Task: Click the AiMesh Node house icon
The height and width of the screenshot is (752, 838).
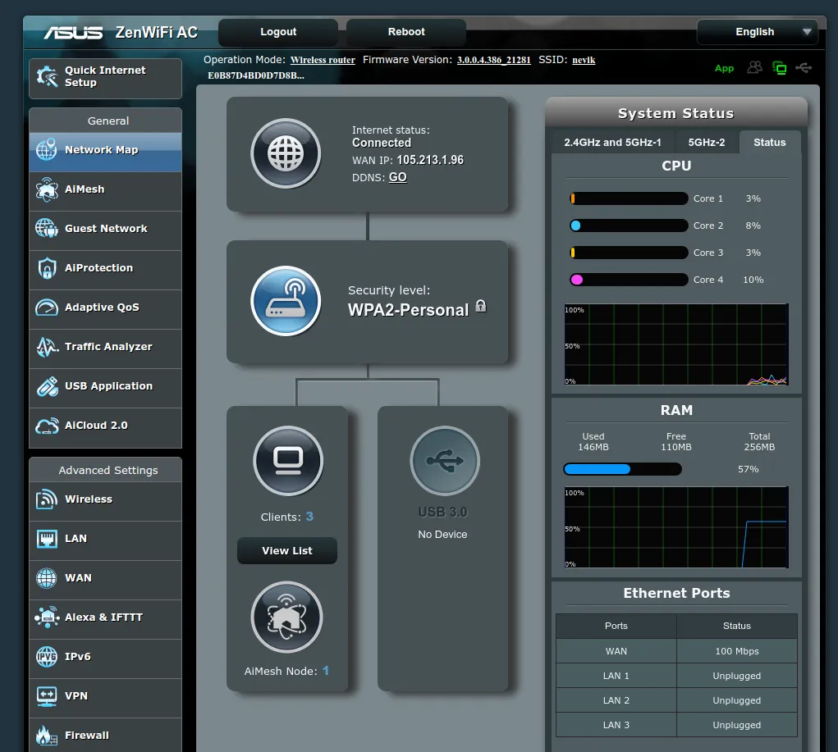Action: point(287,618)
